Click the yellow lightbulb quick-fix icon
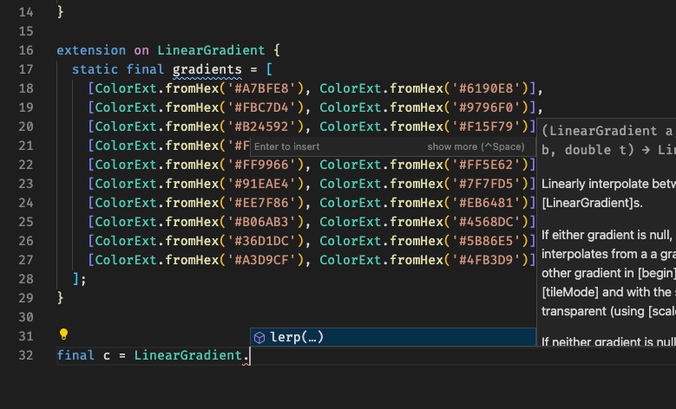 (63, 334)
